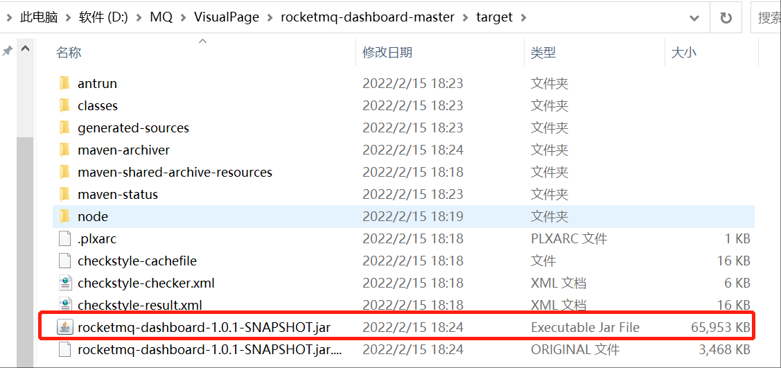This screenshot has height=368, width=781.
Task: Select the checkstyle-result.xml file name
Action: (x=139, y=305)
